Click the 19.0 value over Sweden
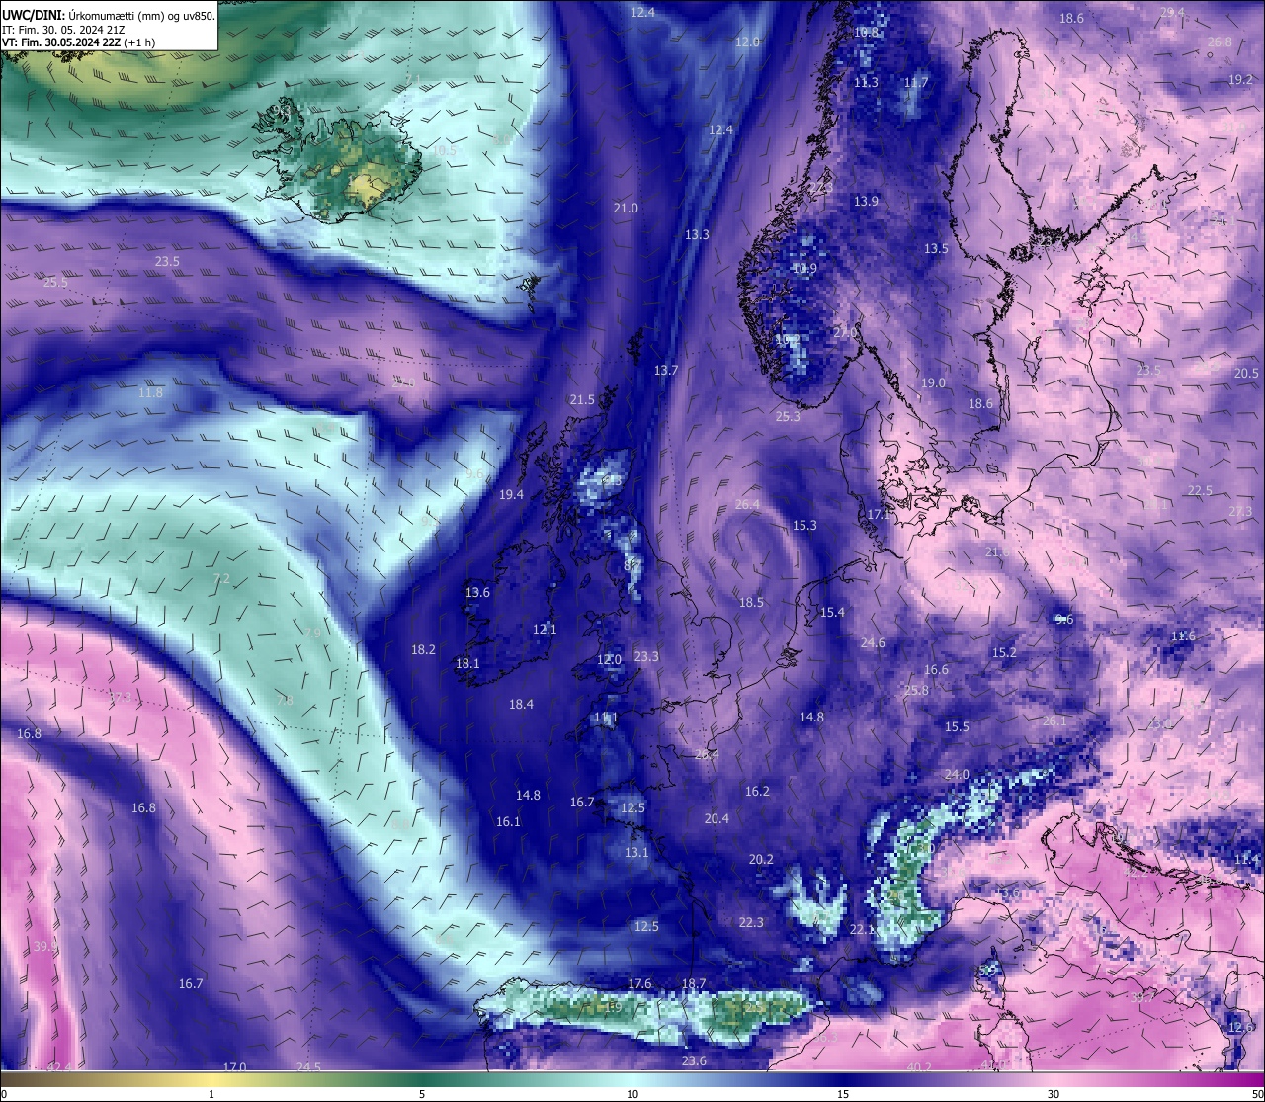1265x1102 pixels. (933, 382)
